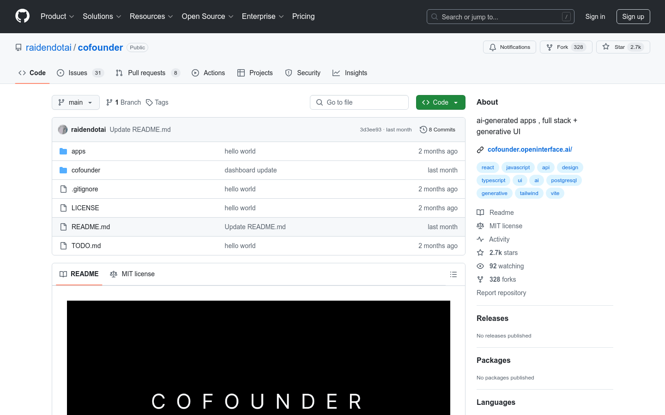Click the LICENSE file icon
665x415 pixels.
[63, 208]
